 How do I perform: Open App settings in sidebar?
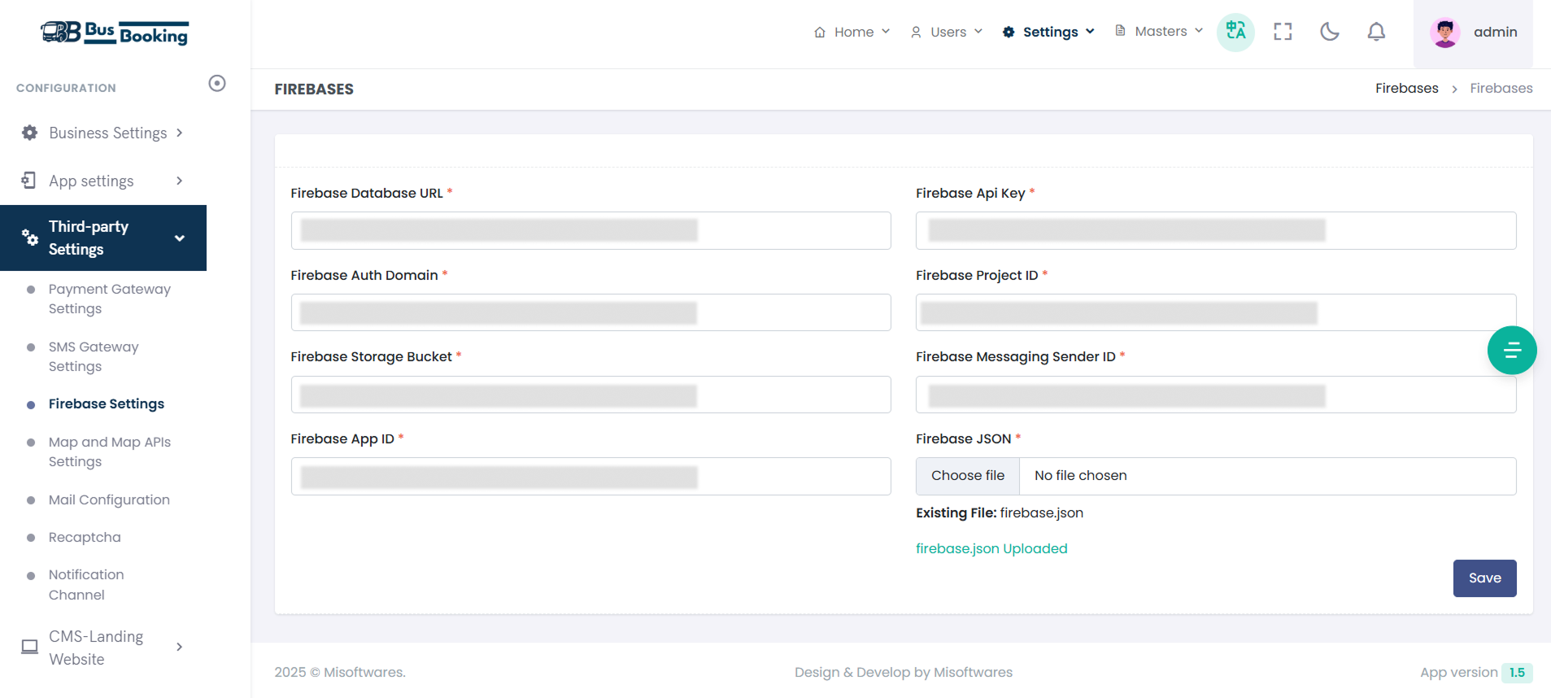coord(103,181)
